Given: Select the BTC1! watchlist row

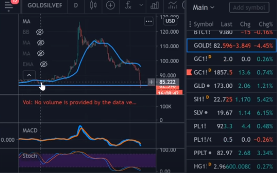Looking at the screenshot, I should click(x=232, y=32).
